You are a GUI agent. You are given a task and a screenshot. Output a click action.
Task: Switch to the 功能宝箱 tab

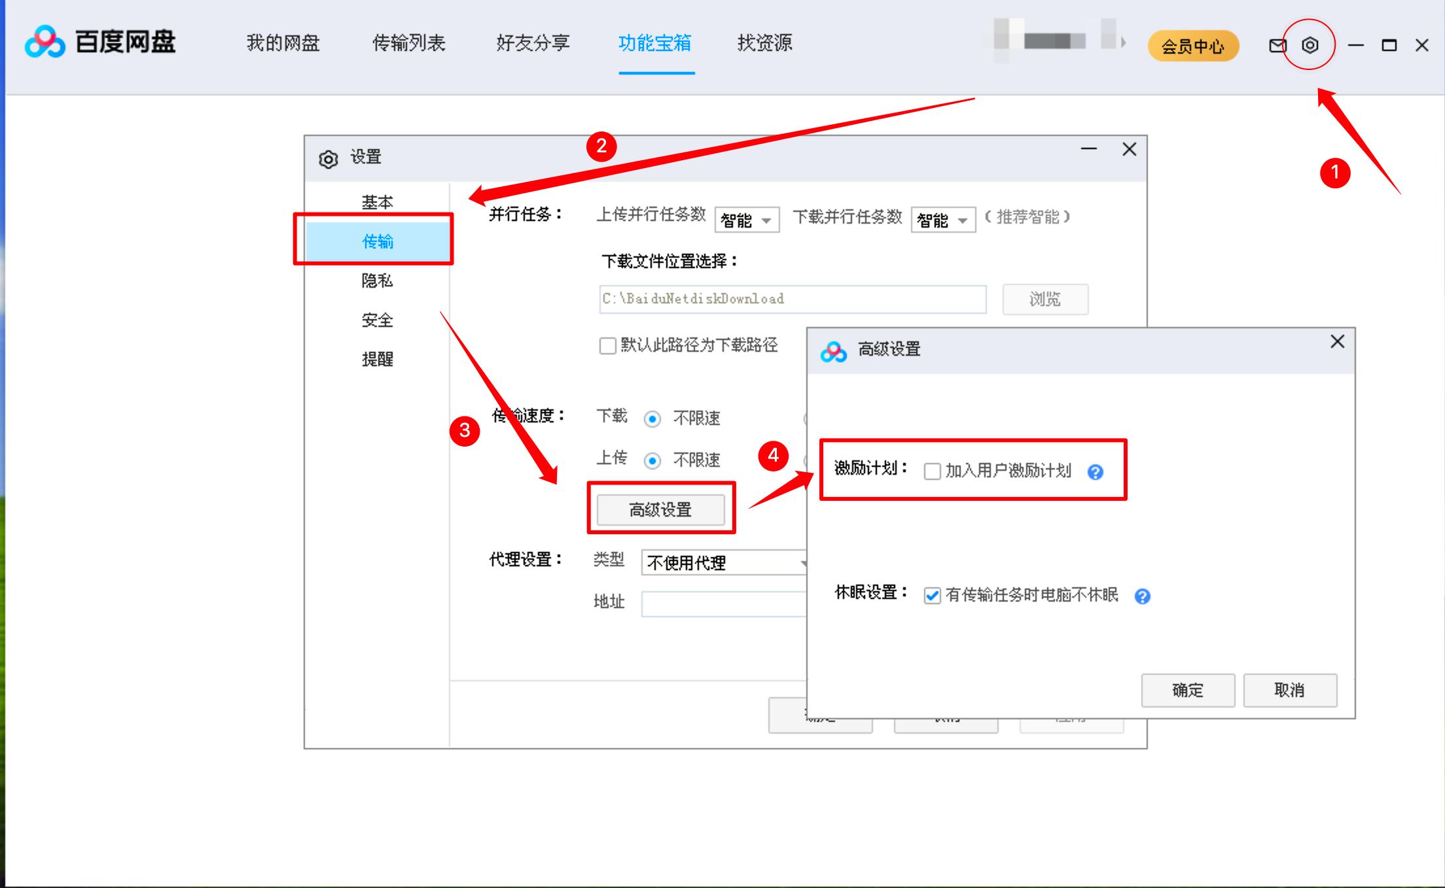point(655,44)
